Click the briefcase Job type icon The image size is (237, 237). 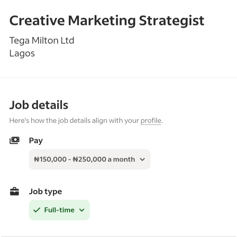[14, 191]
